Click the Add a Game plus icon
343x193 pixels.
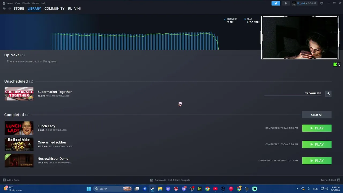pyautogui.click(x=4, y=180)
